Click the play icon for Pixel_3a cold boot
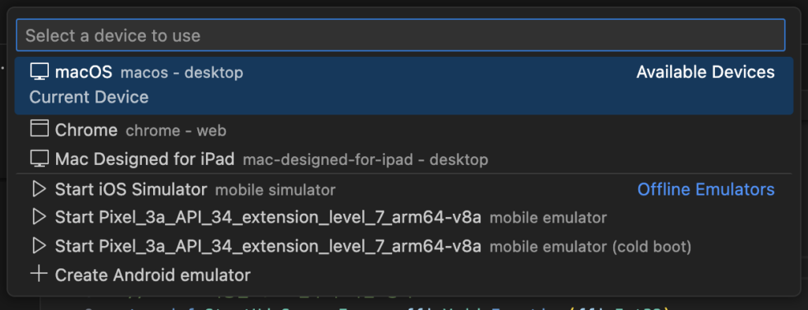Viewport: 808px width, 310px height. [x=39, y=246]
